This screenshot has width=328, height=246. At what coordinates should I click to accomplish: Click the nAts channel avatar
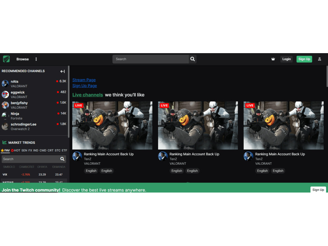point(5,84)
